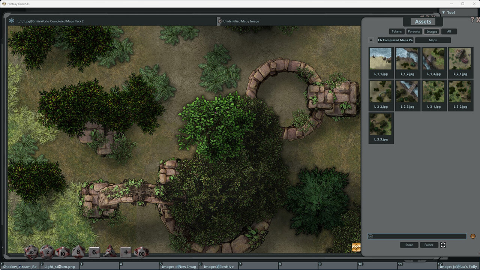Toggle the Tokens asset filter
The width and height of the screenshot is (480, 270).
coord(396,31)
